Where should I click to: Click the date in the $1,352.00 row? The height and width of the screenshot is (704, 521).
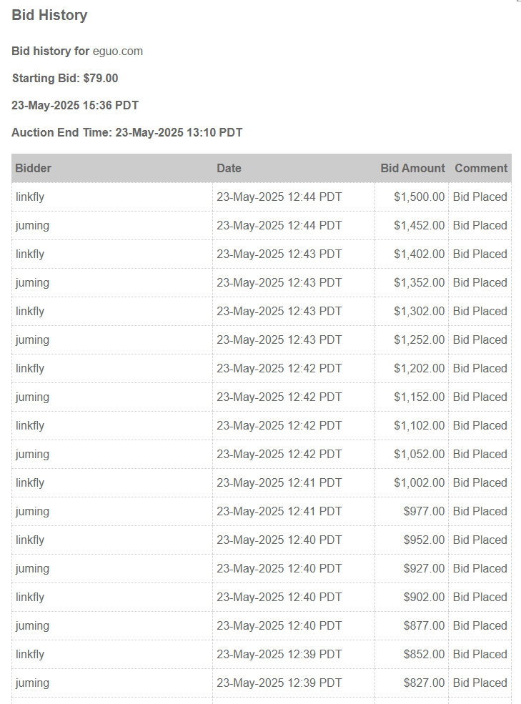(x=279, y=283)
